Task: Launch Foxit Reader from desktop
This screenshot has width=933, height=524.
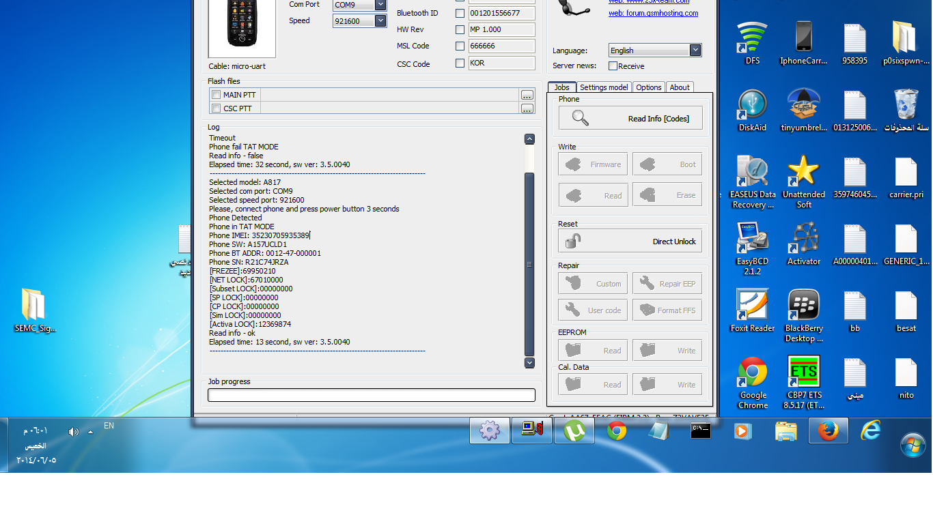Action: click(752, 310)
